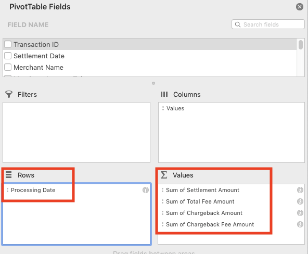The image size is (308, 254).
Task: Select the Settlement Date field label
Action: (39, 56)
